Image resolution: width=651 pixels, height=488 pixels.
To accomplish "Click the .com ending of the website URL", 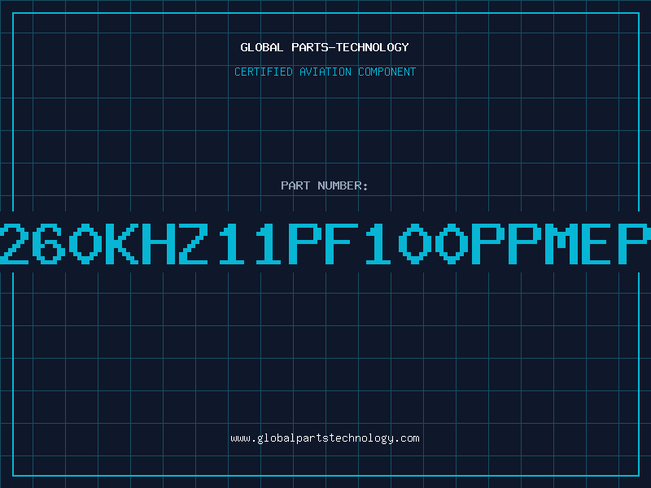I will pyautogui.click(x=407, y=438).
